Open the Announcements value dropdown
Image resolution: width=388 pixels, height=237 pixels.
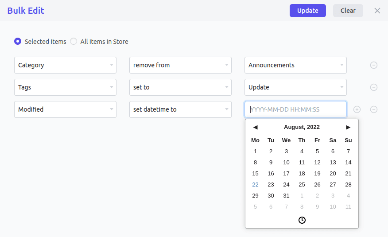coord(295,65)
